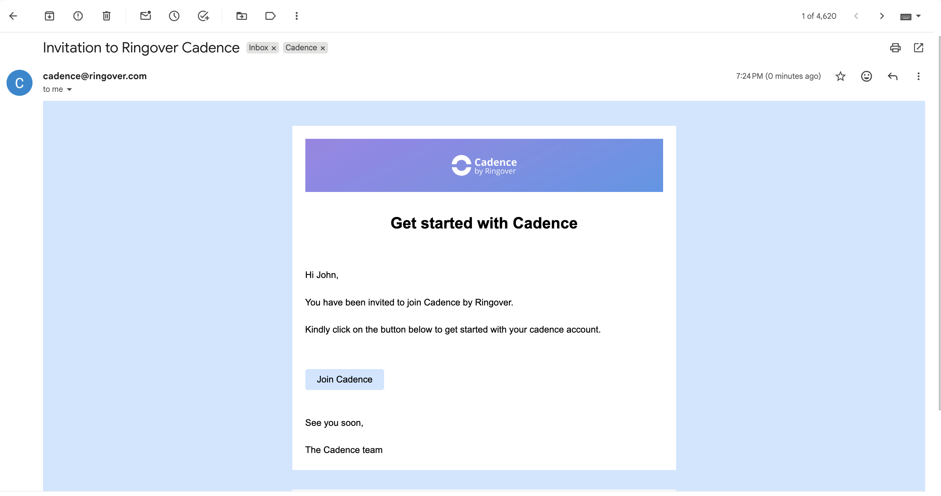Report this email as spam
The image size is (941, 496).
click(78, 16)
